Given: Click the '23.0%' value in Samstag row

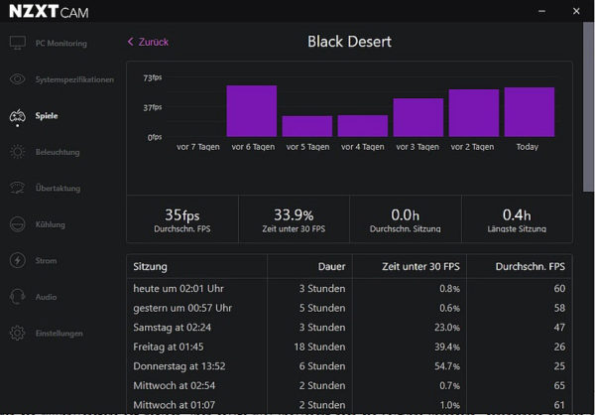Looking at the screenshot, I should tap(447, 328).
